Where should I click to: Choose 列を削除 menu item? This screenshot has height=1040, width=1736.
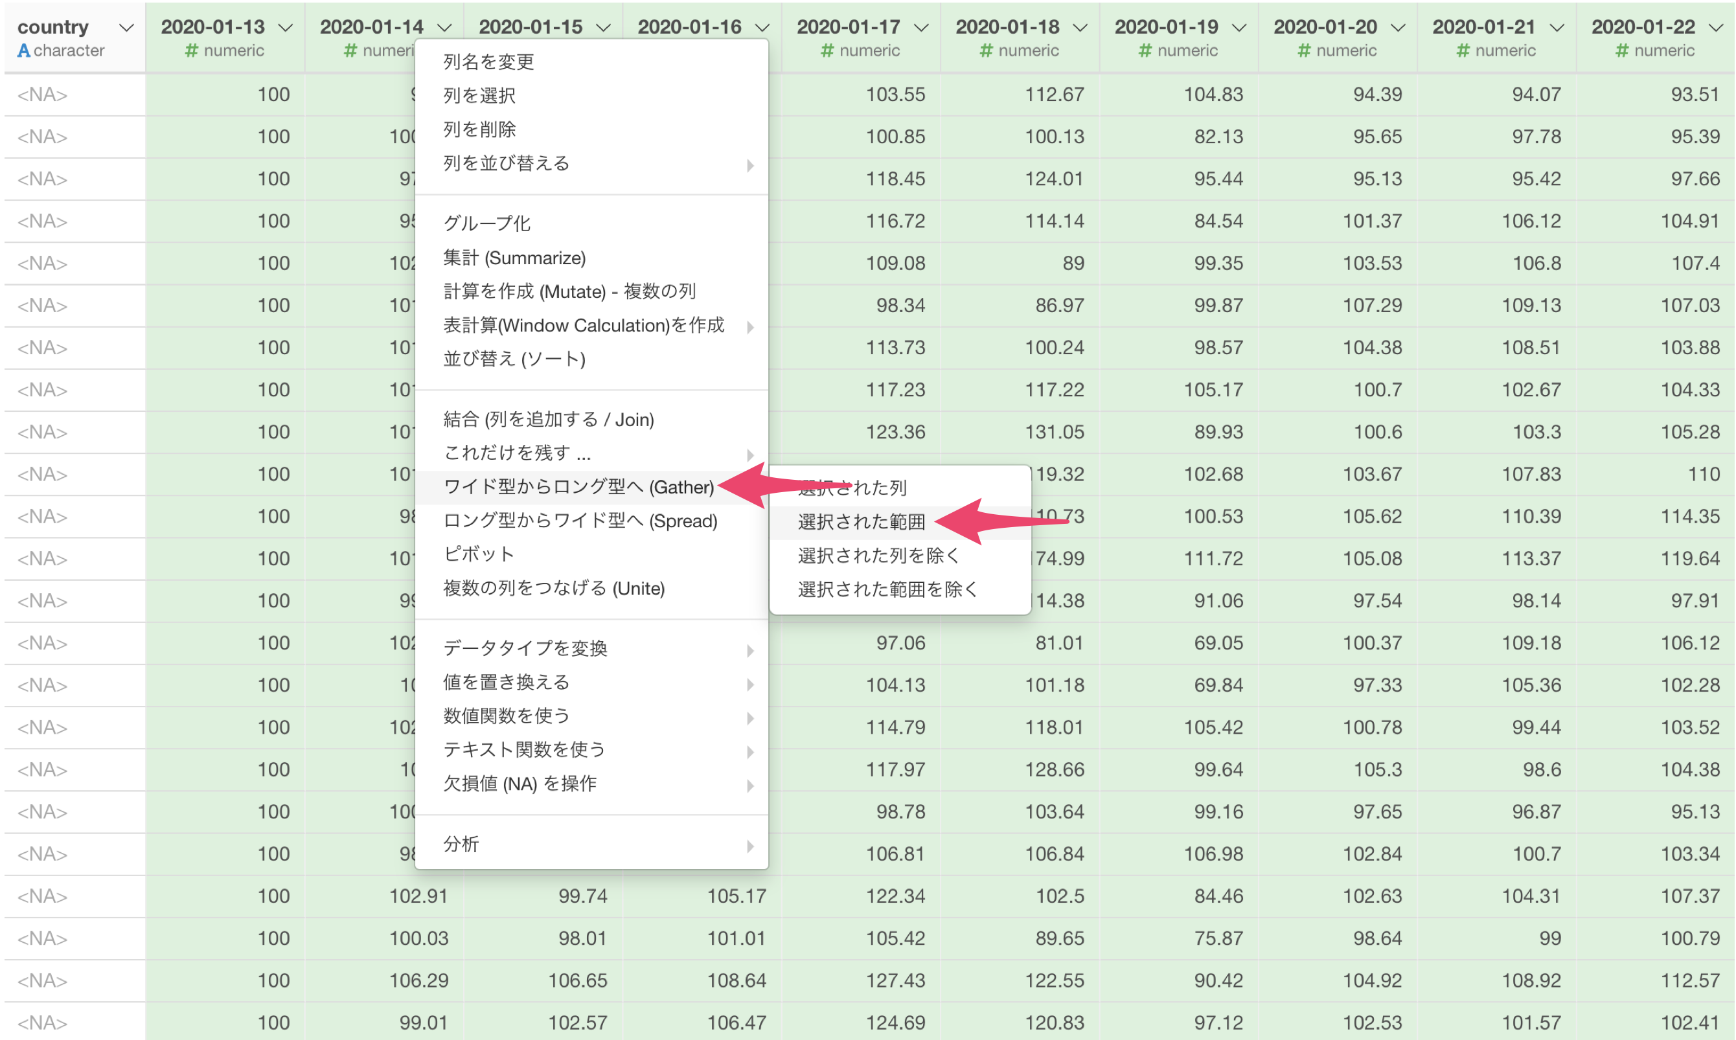click(x=479, y=129)
